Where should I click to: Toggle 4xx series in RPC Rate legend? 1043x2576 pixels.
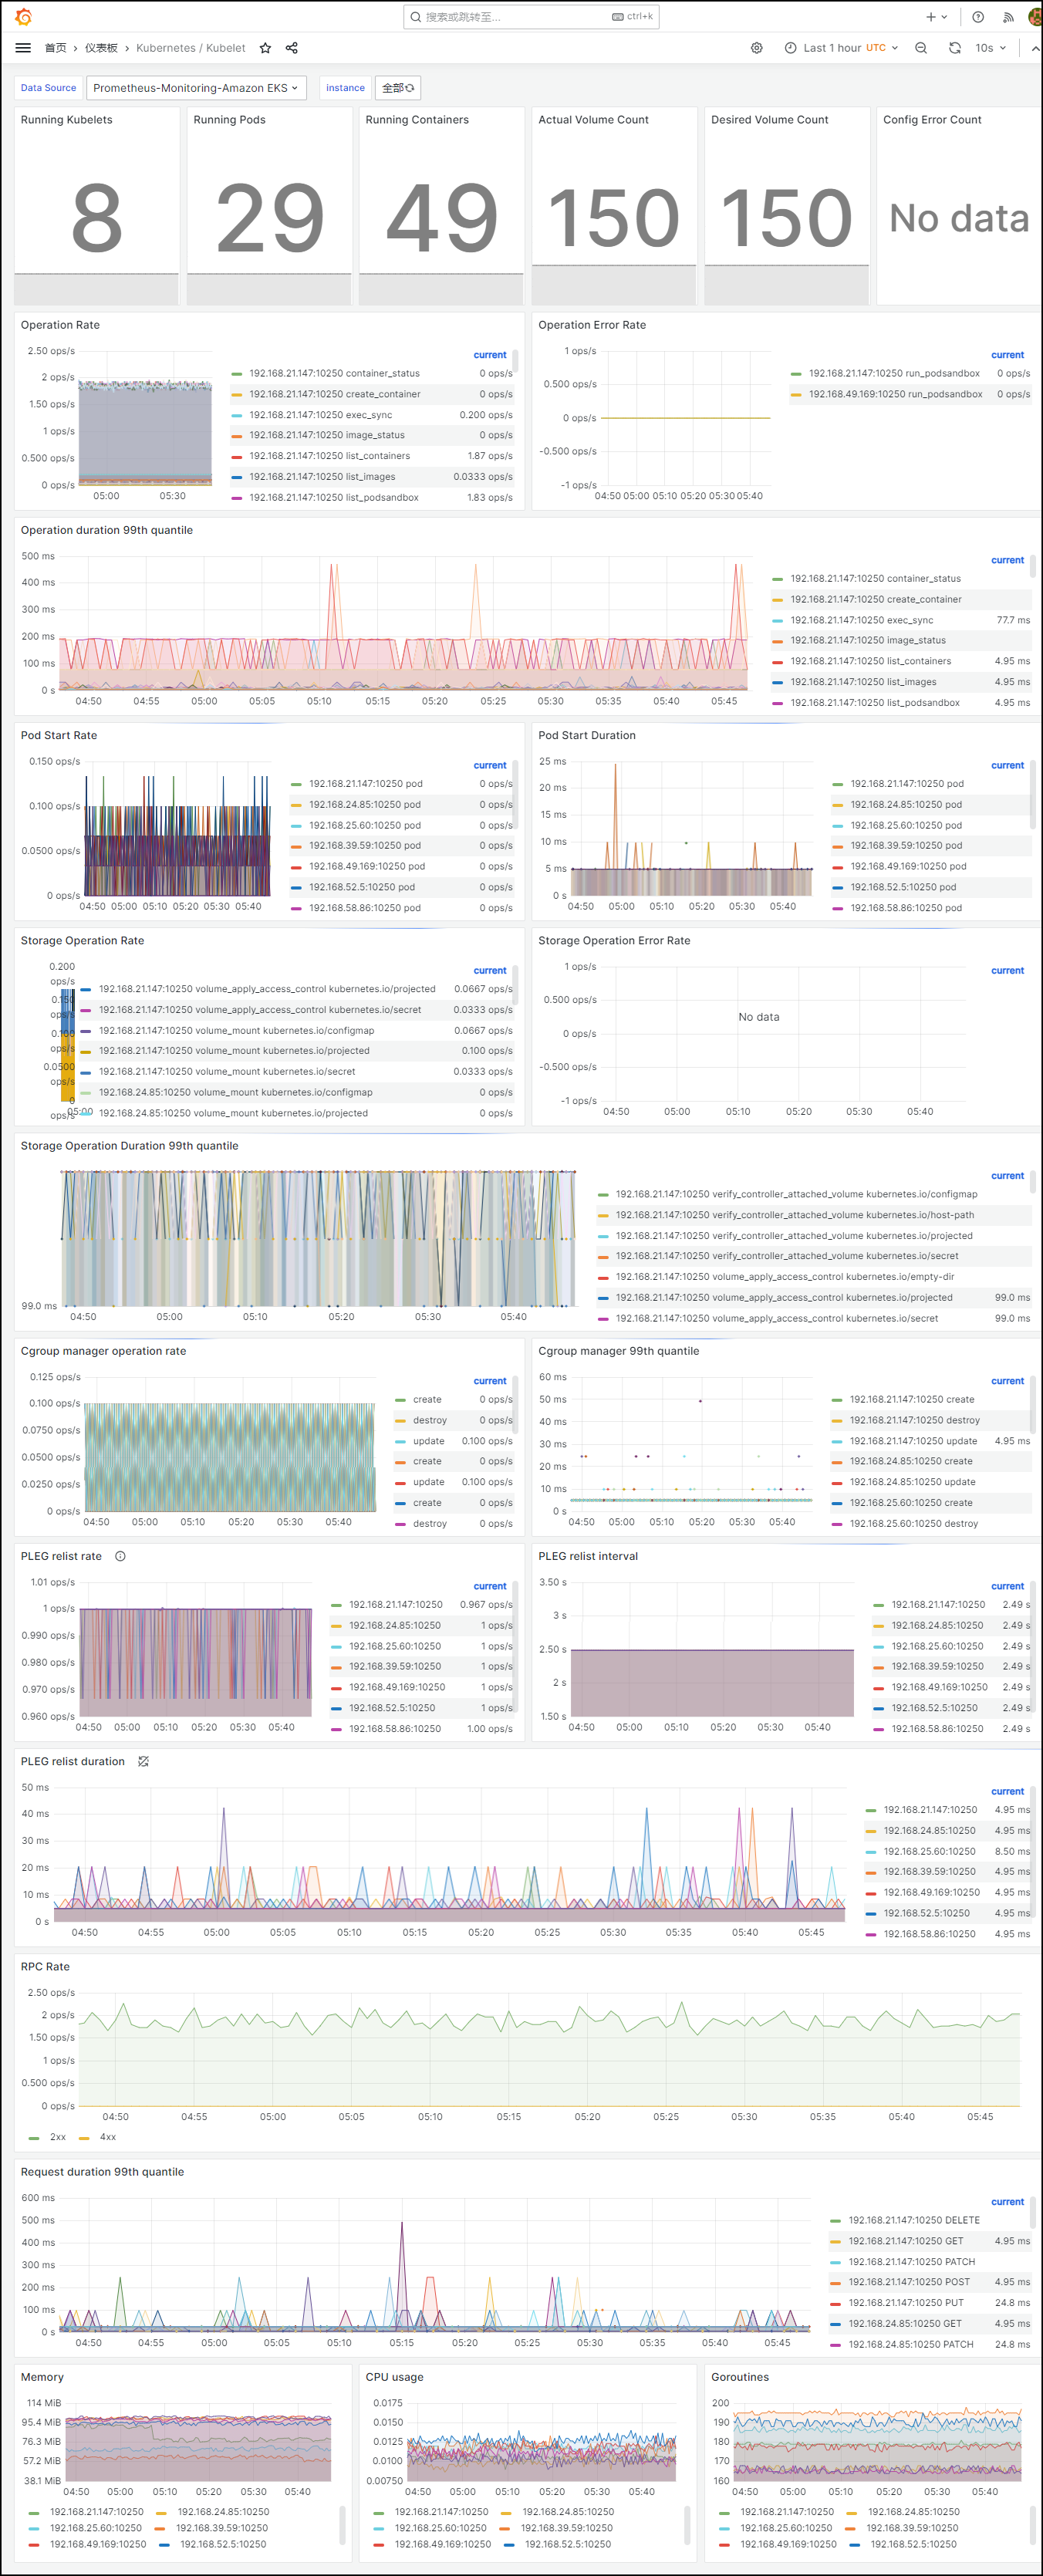(108, 2137)
